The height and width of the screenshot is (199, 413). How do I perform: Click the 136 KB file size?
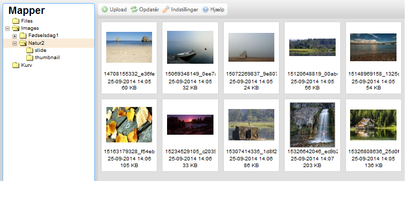(373, 166)
